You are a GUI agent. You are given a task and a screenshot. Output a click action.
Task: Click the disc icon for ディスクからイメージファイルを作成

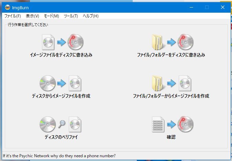pyautogui.click(x=47, y=83)
